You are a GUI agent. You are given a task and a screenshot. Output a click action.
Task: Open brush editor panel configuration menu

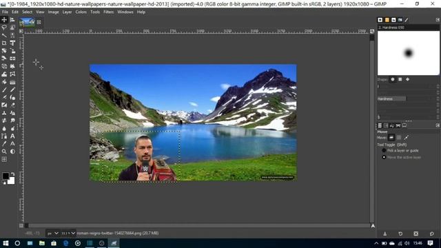(x=438, y=20)
